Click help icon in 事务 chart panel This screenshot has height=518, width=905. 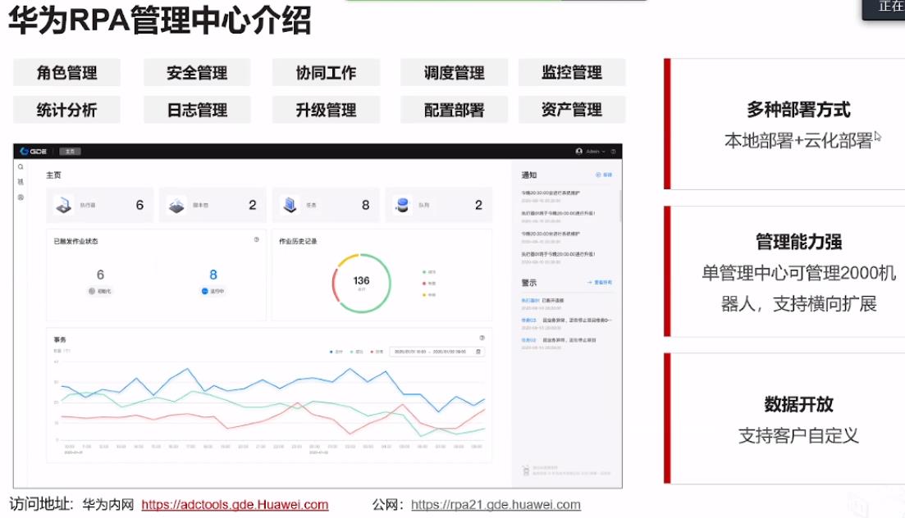pos(482,338)
